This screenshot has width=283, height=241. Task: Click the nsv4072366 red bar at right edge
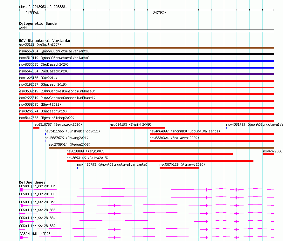[x=269, y=154]
